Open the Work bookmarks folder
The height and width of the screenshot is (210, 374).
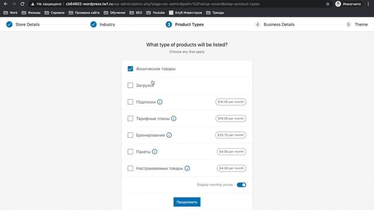click(11, 13)
